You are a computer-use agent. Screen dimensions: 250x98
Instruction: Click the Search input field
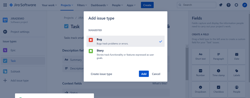coord(196,5)
